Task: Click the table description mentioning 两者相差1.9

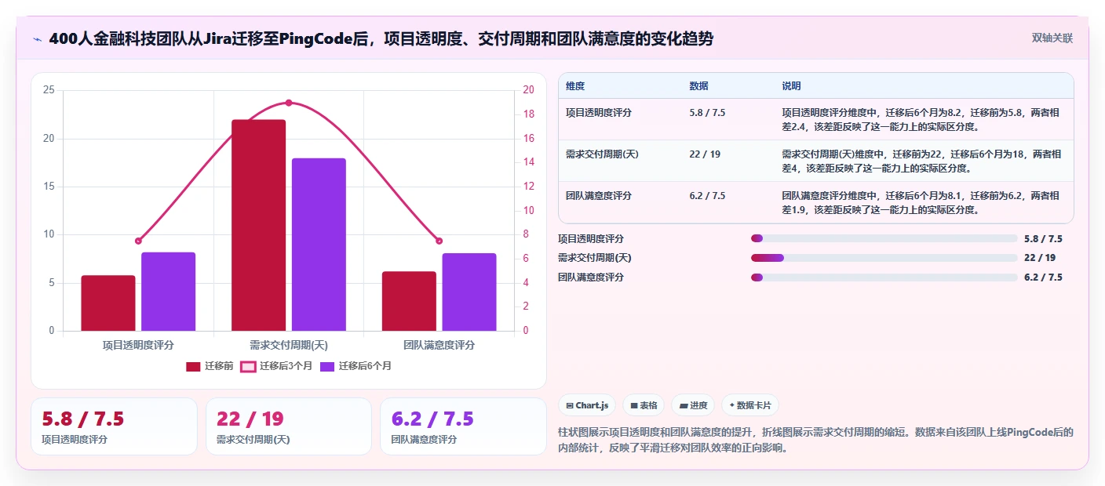Action: (921, 202)
